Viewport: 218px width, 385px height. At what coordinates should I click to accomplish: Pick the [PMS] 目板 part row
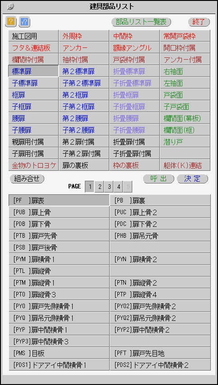pos(59,353)
